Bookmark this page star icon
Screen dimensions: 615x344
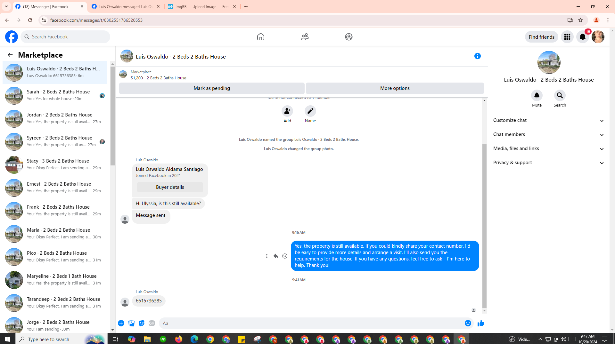580,20
